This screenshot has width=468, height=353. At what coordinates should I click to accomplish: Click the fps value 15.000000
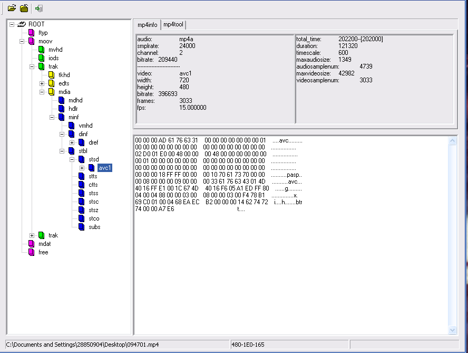point(193,108)
